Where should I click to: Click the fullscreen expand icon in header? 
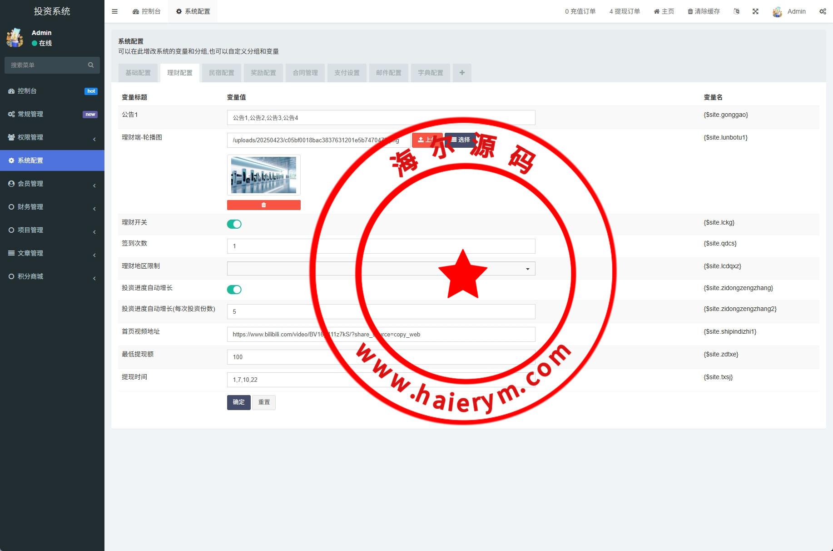pyautogui.click(x=755, y=11)
